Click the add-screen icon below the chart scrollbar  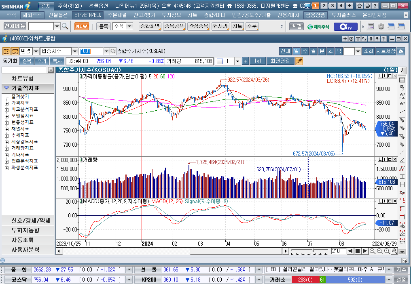tap(404, 261)
